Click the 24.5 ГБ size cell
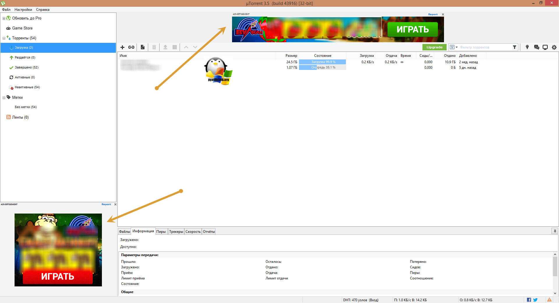 click(291, 62)
